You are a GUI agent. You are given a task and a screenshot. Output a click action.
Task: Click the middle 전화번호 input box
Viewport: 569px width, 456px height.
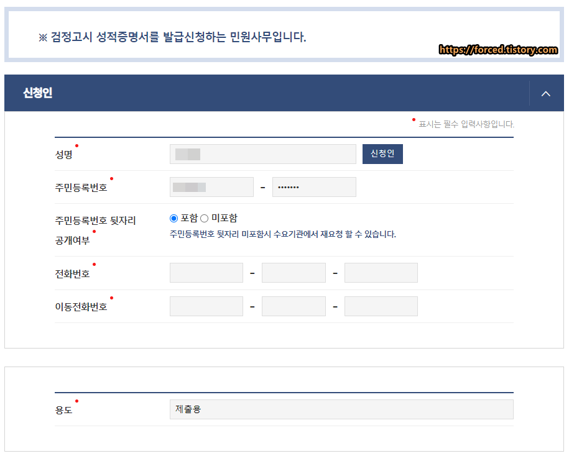point(294,273)
